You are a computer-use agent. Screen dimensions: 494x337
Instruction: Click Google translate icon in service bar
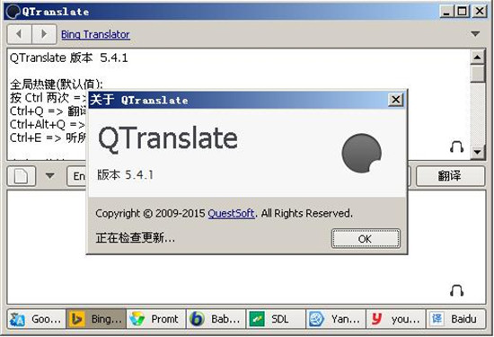click(x=17, y=319)
